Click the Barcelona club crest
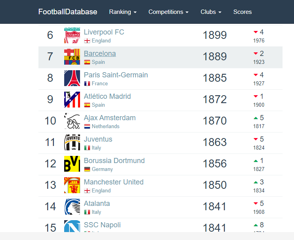The height and width of the screenshot is (240, 294). click(72, 57)
